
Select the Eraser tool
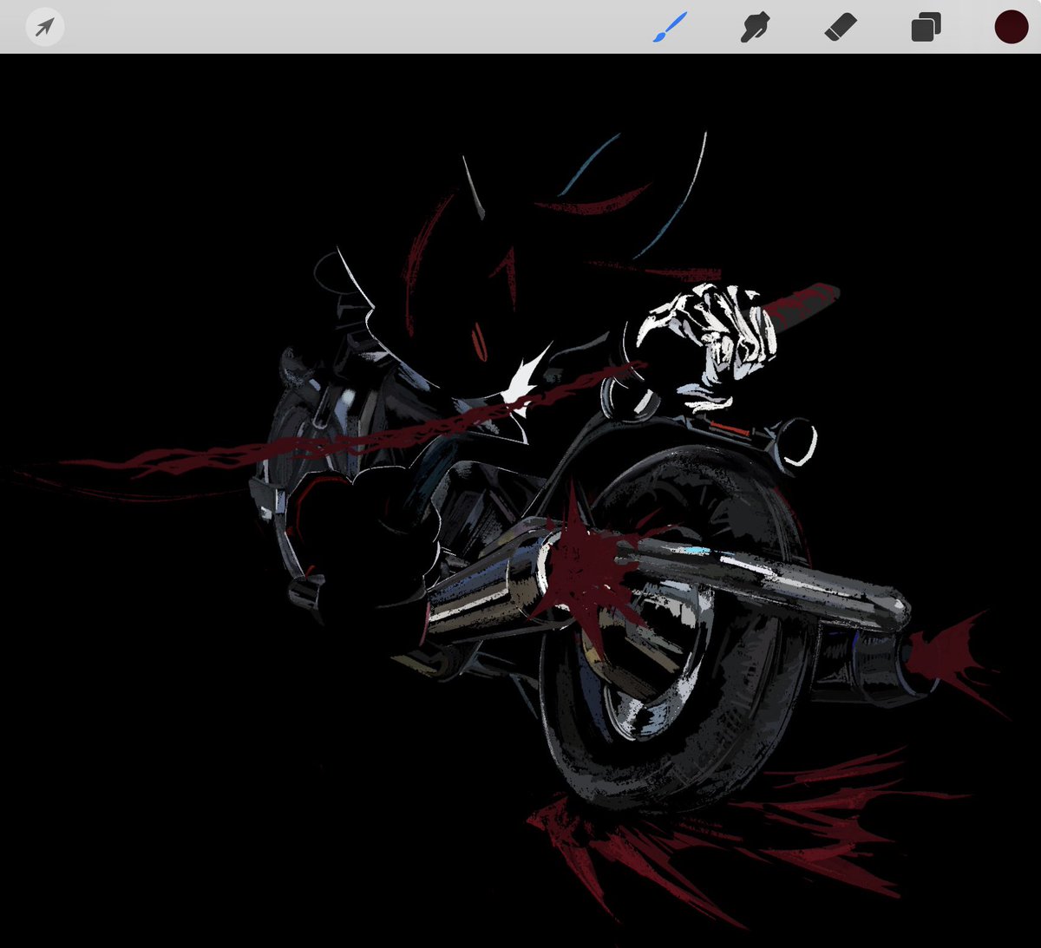pyautogui.click(x=840, y=27)
